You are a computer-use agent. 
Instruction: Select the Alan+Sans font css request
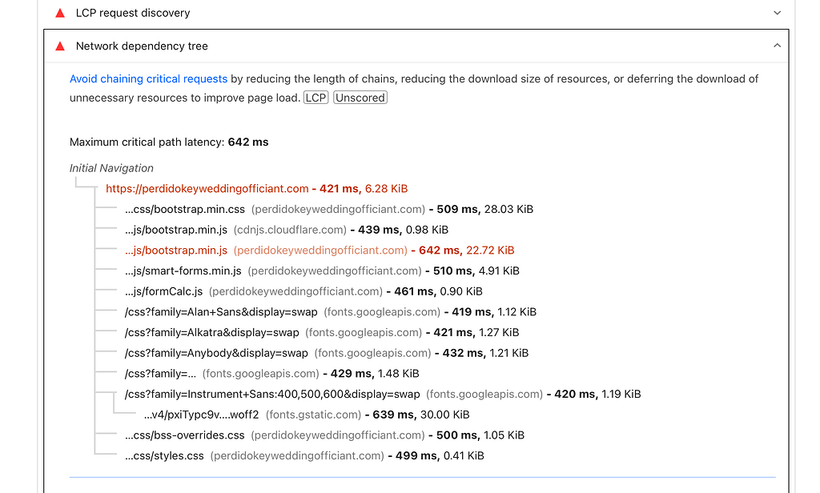[x=331, y=312]
